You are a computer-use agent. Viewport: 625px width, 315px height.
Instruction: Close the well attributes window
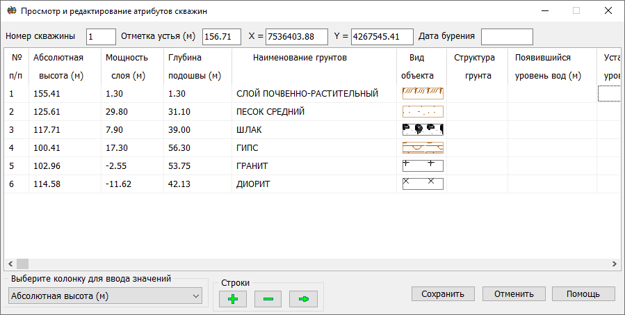(x=608, y=10)
